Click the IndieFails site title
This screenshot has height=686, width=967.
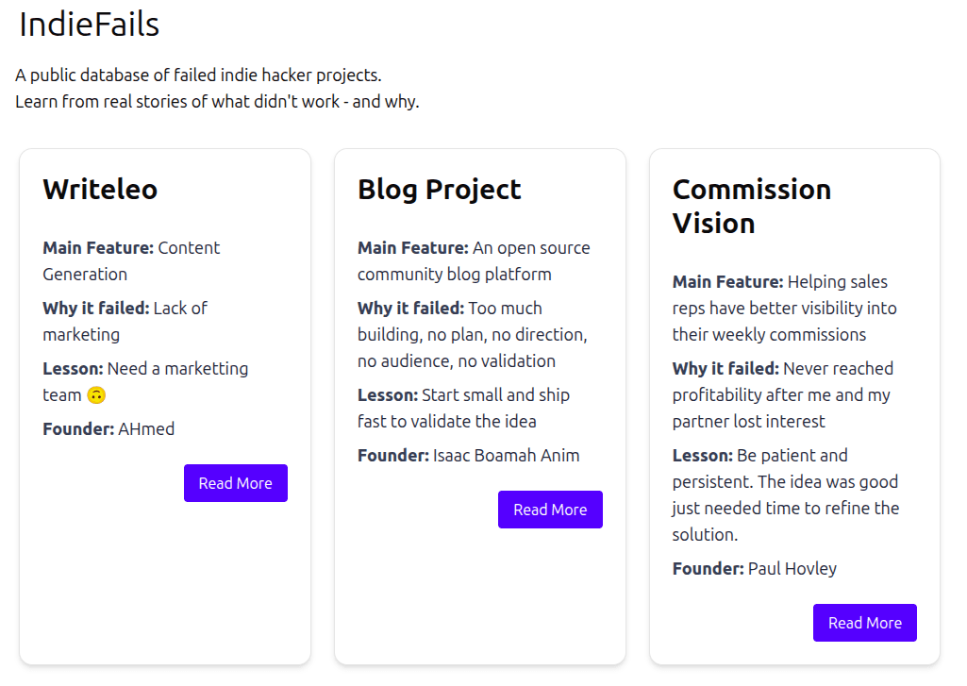90,25
